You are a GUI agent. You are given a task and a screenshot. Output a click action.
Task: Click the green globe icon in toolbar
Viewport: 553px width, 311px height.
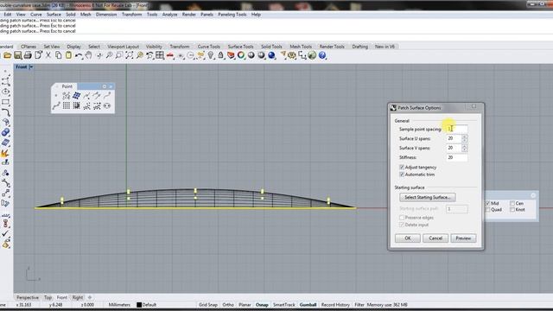[312, 55]
